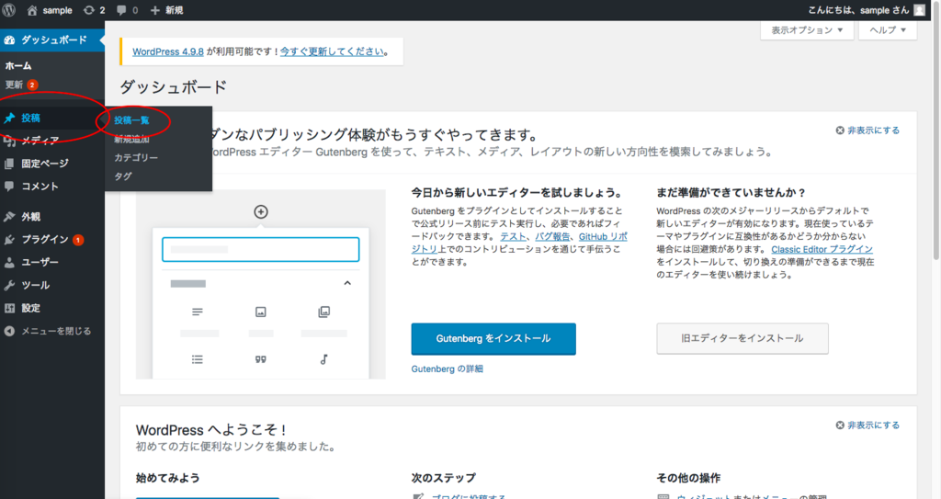Open the Gutenberg の詳細 link
This screenshot has height=499, width=941.
448,369
